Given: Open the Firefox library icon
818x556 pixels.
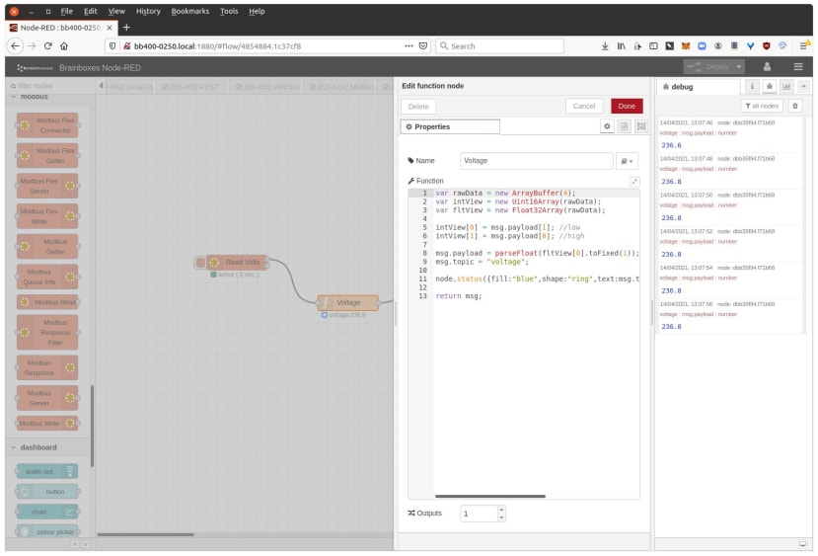Looking at the screenshot, I should coord(621,46).
